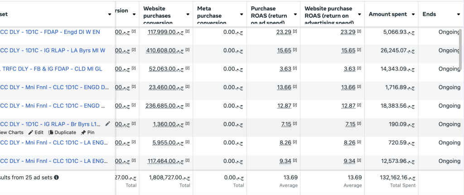Open the Website purchase ROAS column dropdown
Image resolution: width=464 pixels, height=195 pixels.
coord(359,14)
